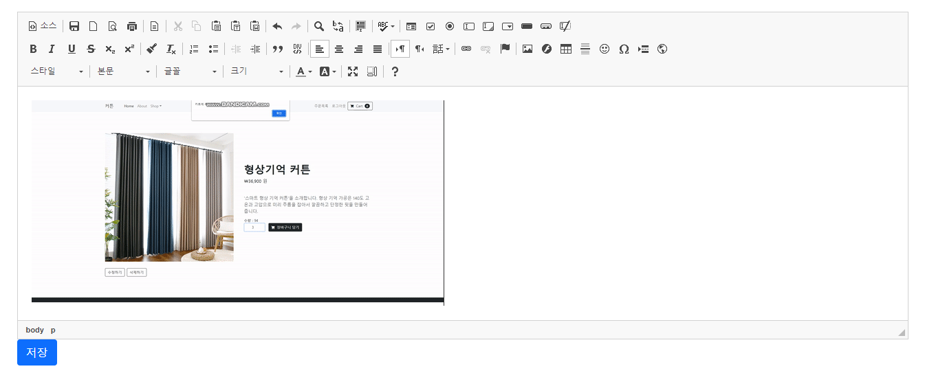Align text to the right

pos(358,49)
